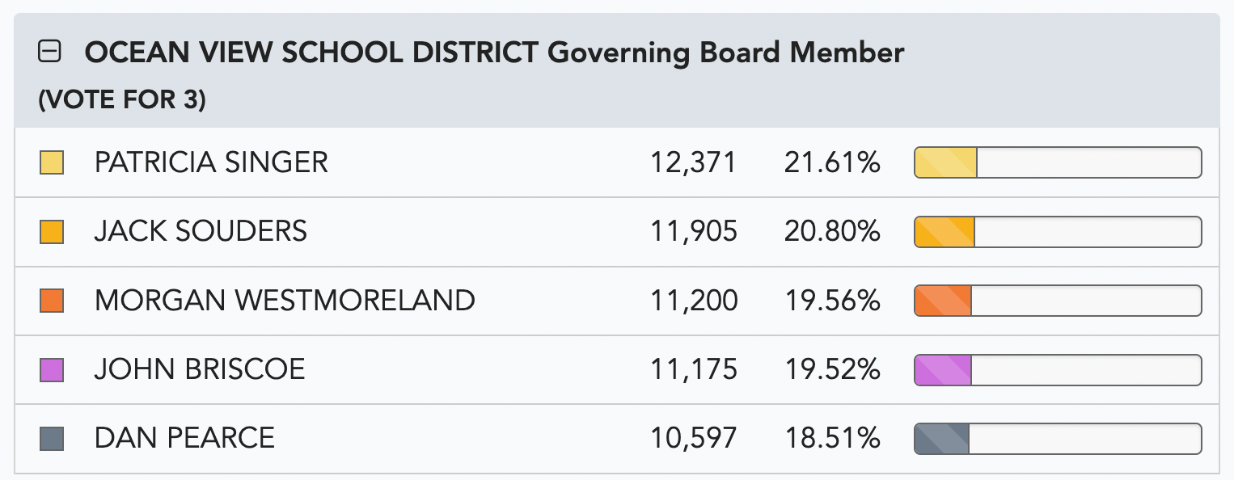Viewport: 1234px width, 480px height.
Task: Click the progress bar for Dan Pearce
Action: click(1057, 438)
